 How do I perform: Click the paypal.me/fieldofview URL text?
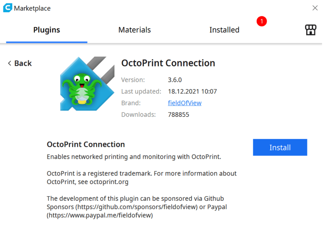(x=101, y=215)
